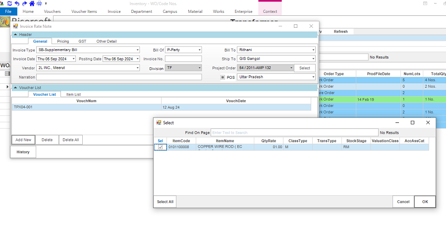This screenshot has height=225, width=446.
Task: Click the redo arrow icon
Action: [x=24, y=3]
